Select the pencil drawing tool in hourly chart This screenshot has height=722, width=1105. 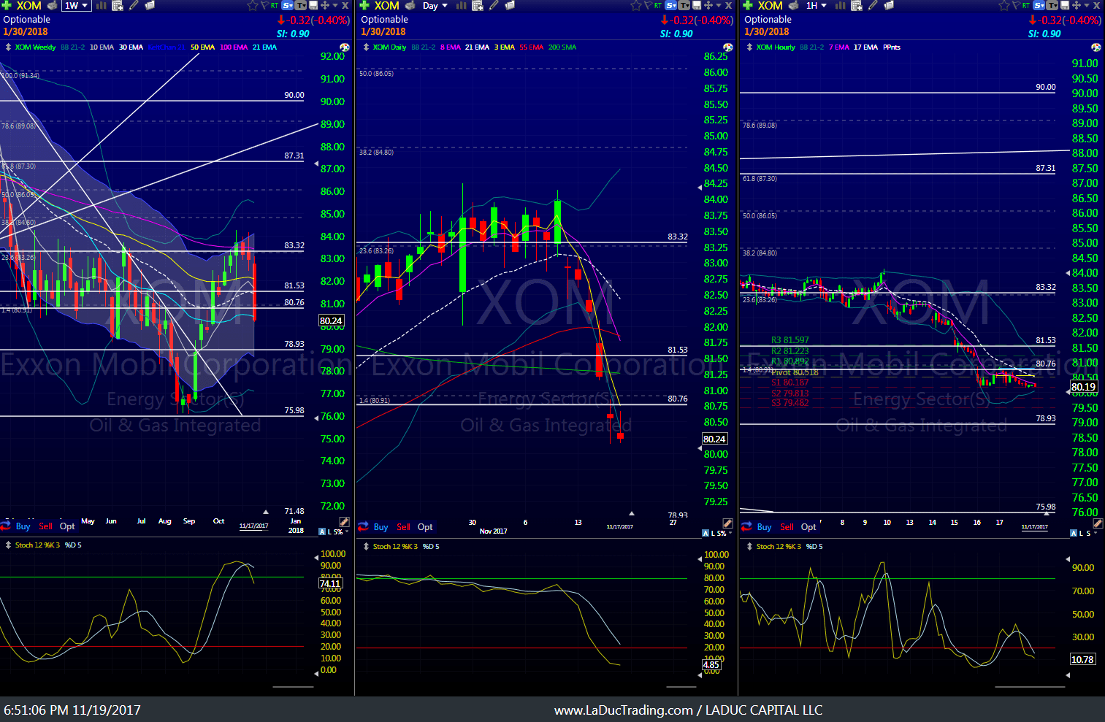[873, 5]
